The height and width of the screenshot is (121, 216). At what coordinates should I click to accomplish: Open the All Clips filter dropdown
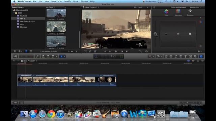[51, 7]
